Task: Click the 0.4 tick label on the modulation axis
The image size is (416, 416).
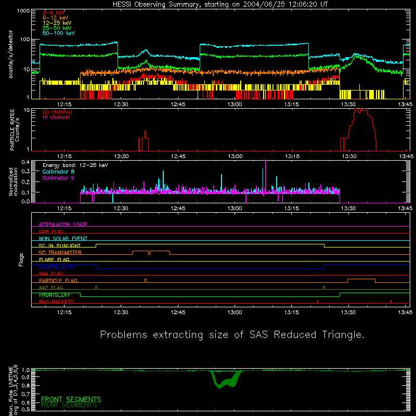Action: pyautogui.click(x=25, y=162)
